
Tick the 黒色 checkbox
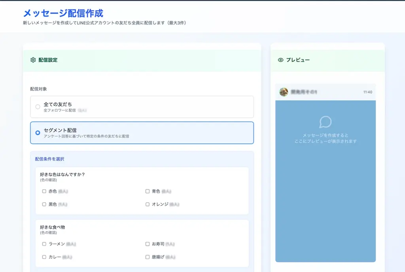click(x=44, y=204)
